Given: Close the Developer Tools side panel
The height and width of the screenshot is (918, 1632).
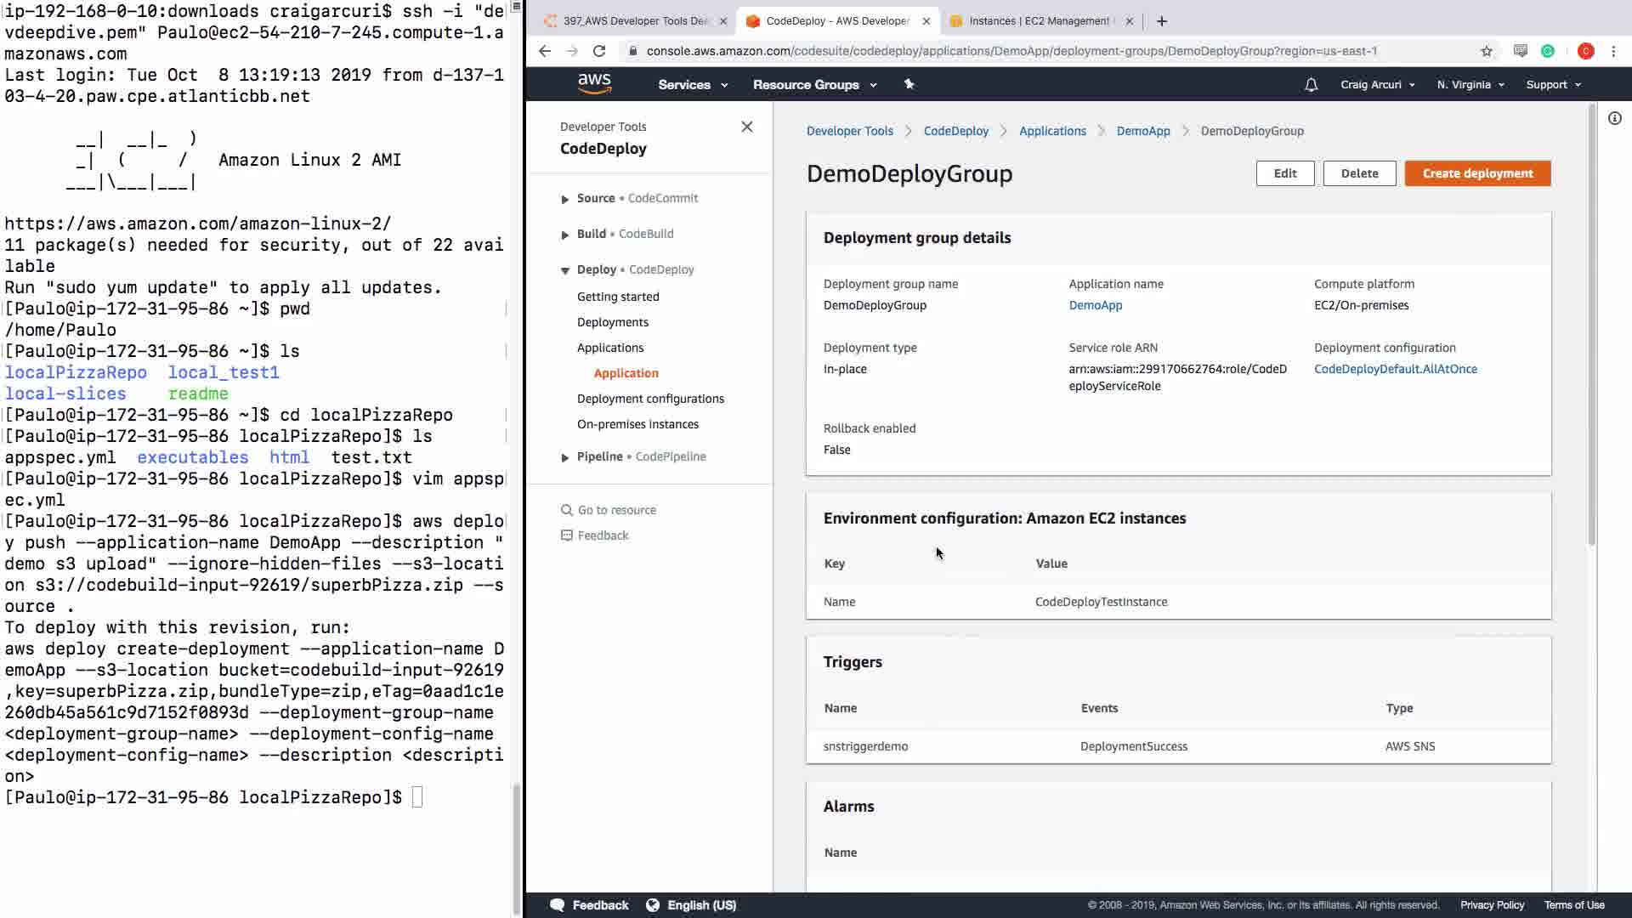Looking at the screenshot, I should click(x=746, y=127).
